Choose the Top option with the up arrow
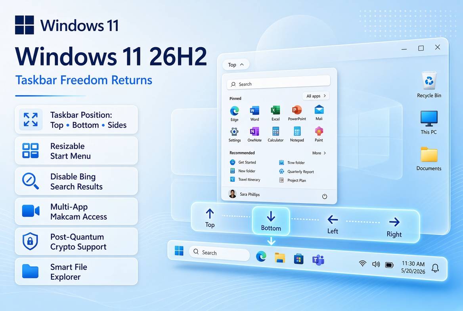 point(210,219)
